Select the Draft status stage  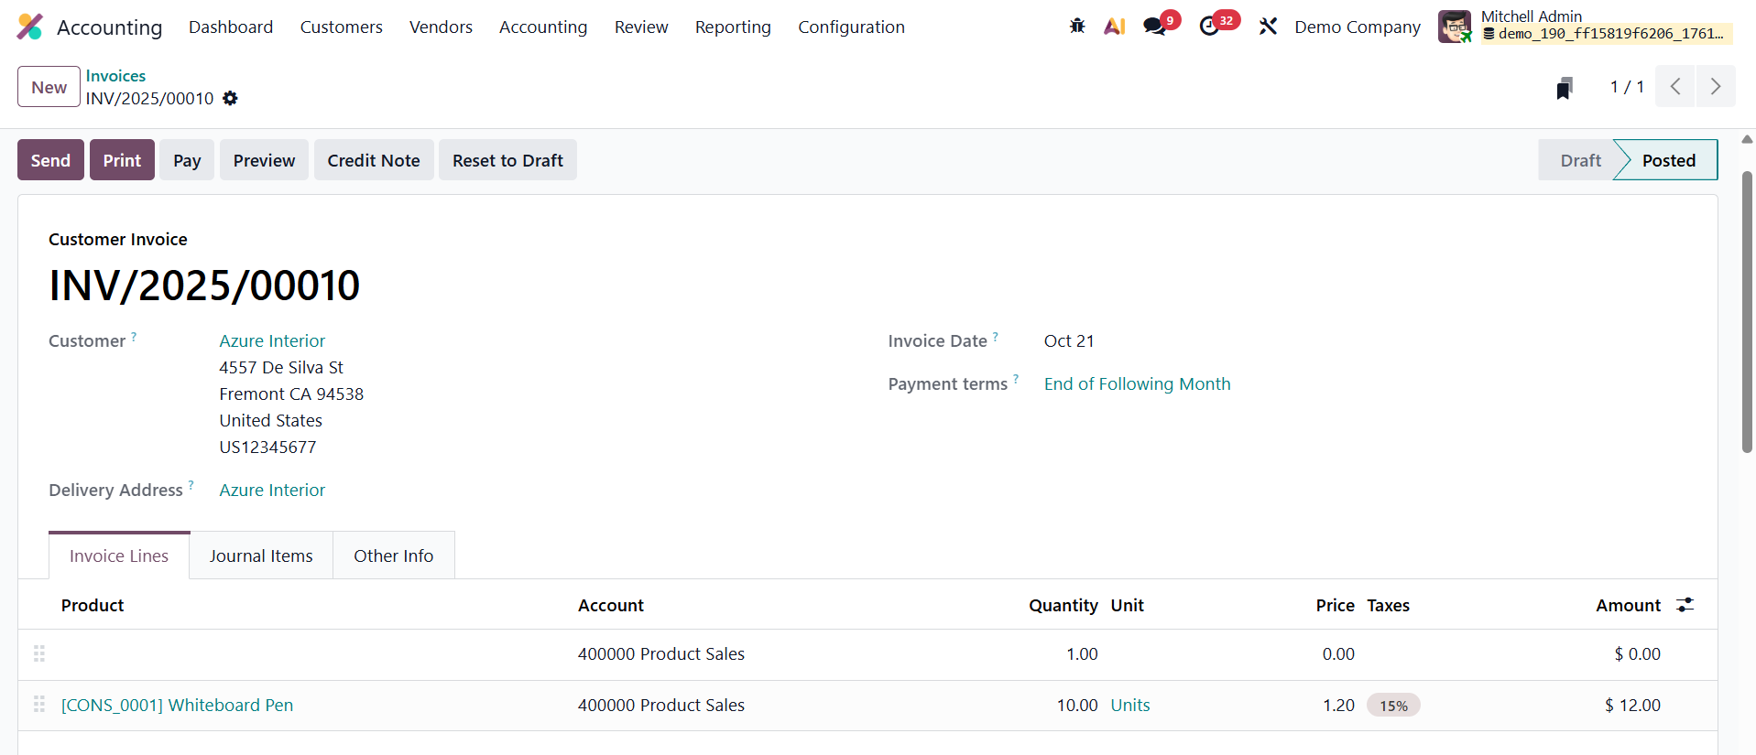[x=1579, y=160]
